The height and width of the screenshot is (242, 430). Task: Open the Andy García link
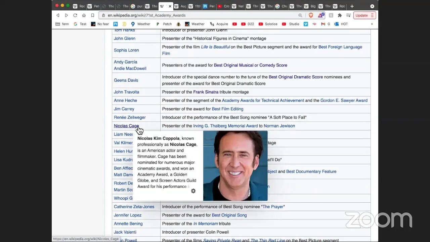tap(126, 62)
